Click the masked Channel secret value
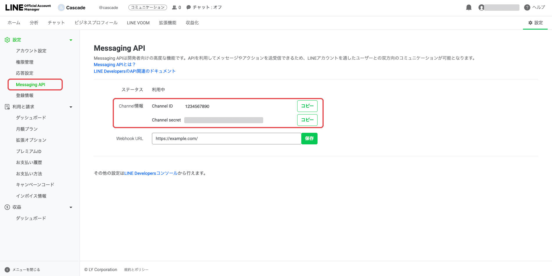The image size is (552, 276). (224, 120)
